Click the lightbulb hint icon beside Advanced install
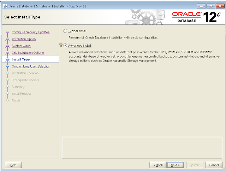226x171 pixels. click(61, 45)
